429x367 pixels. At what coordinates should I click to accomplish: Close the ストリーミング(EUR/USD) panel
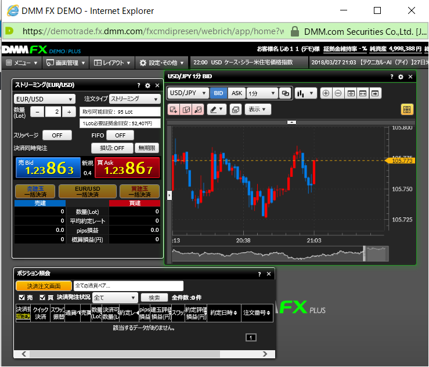(x=157, y=86)
